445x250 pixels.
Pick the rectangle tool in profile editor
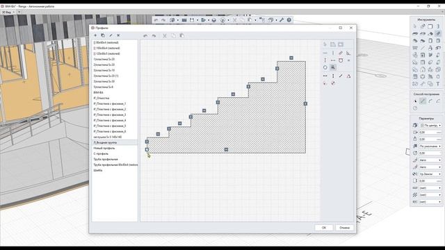pyautogui.click(x=341, y=44)
